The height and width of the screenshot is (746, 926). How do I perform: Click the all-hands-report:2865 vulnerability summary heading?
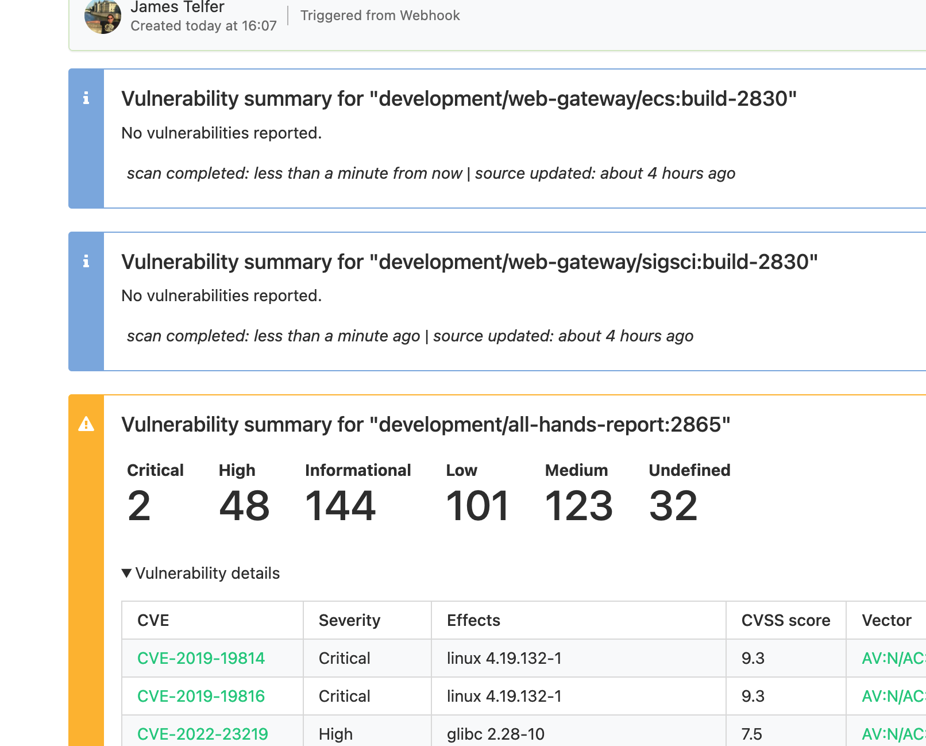tap(426, 425)
